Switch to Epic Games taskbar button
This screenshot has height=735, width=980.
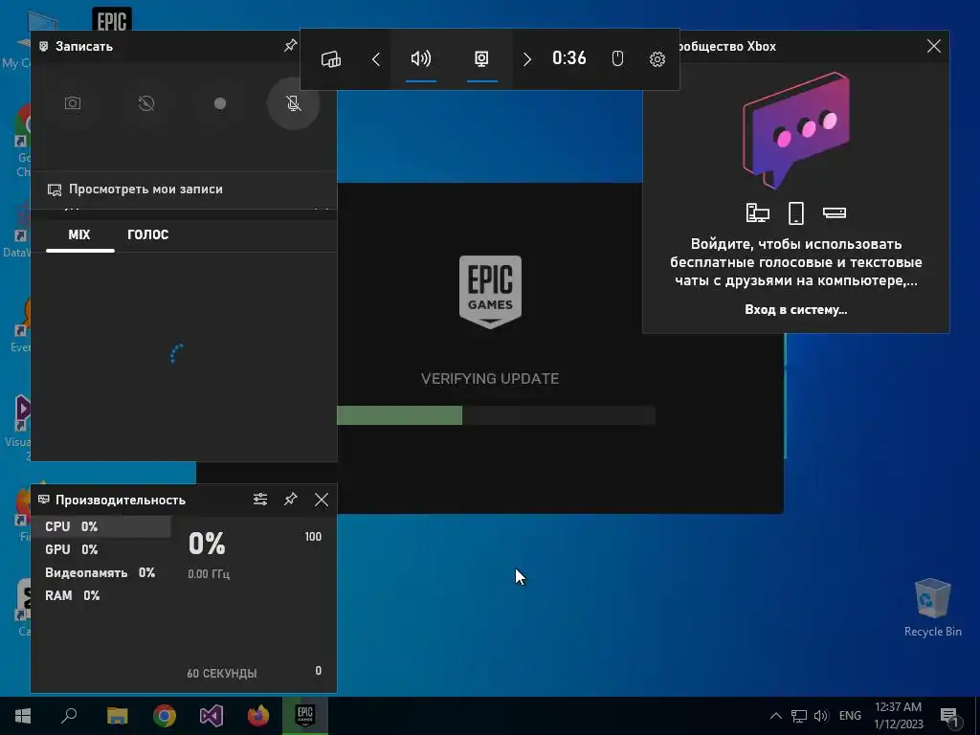tap(305, 716)
